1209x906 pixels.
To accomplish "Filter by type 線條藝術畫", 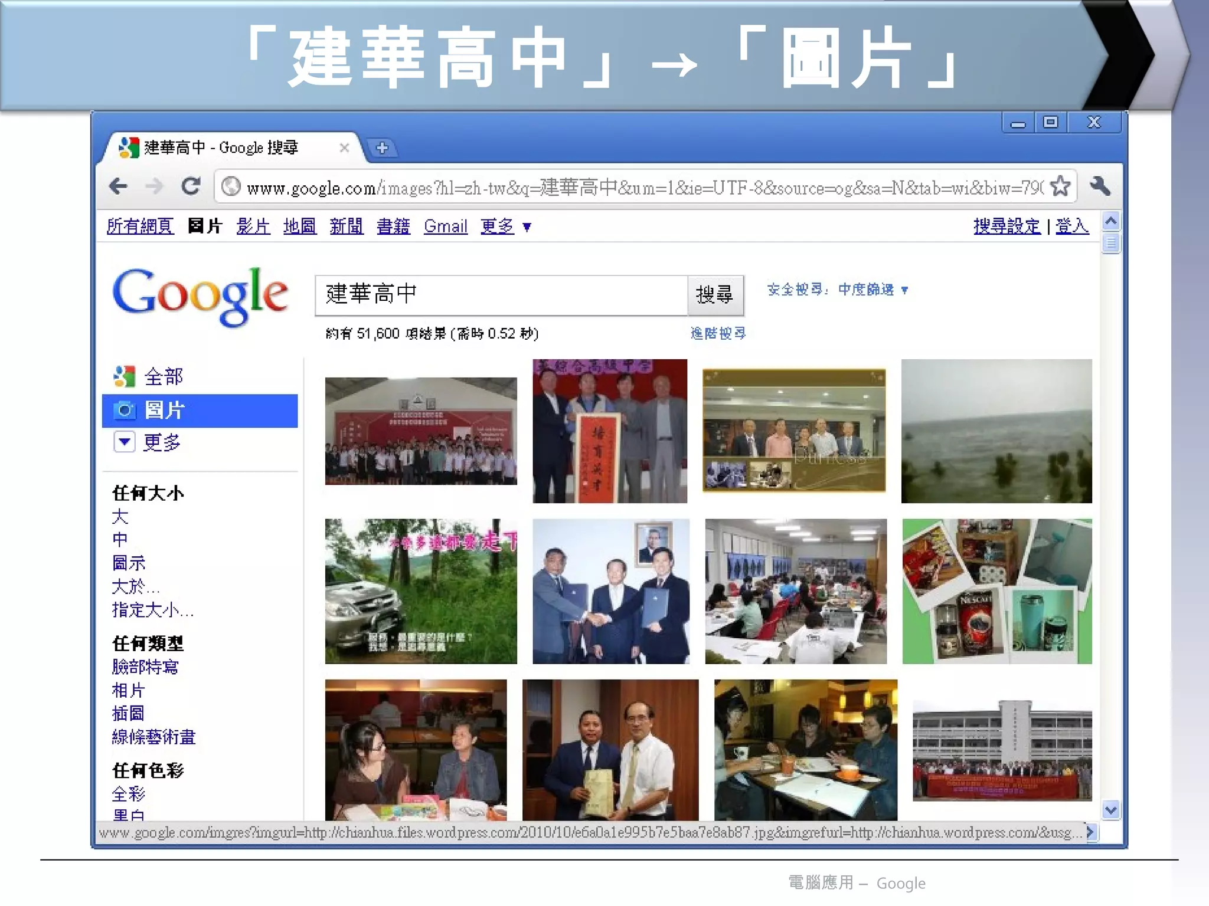I will 153,737.
